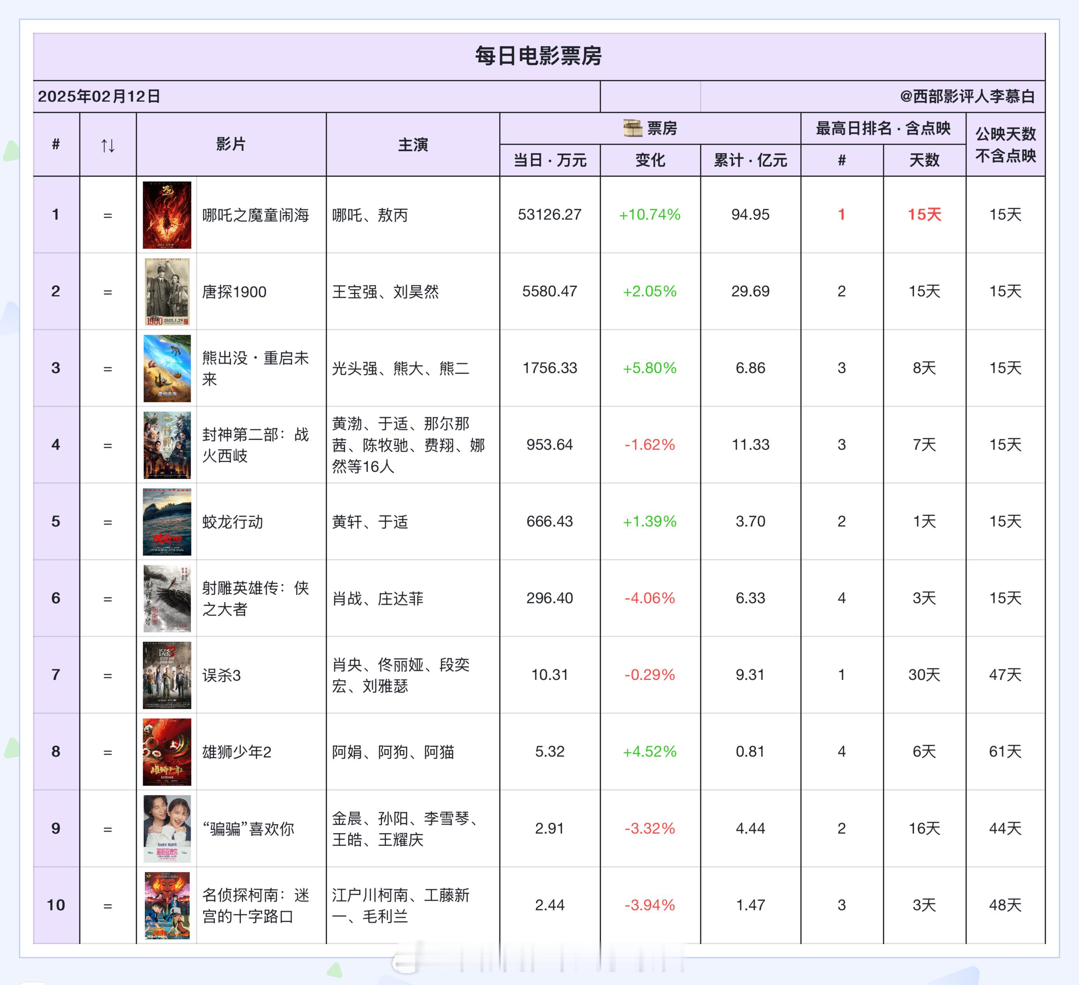Click the film title 封神第二部：战火西岐
Viewport: 1079px width, 985px height.
click(x=256, y=445)
